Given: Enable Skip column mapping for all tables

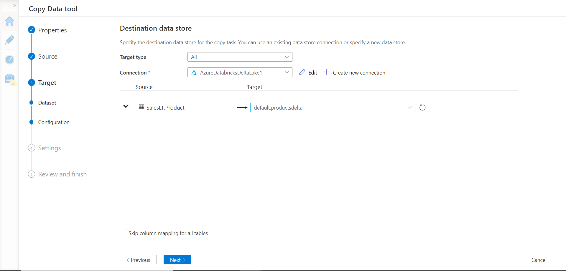Looking at the screenshot, I should point(124,233).
